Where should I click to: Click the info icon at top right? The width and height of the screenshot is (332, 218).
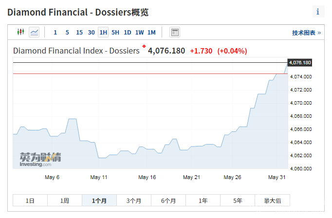point(318,12)
